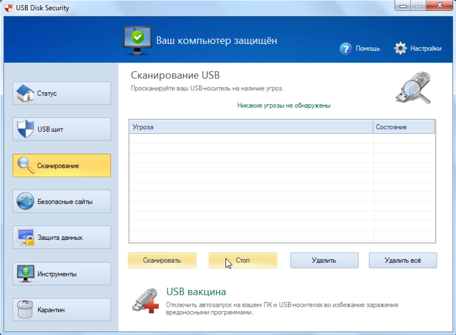Click the Удалить button
The height and width of the screenshot is (335, 456).
[x=324, y=260]
